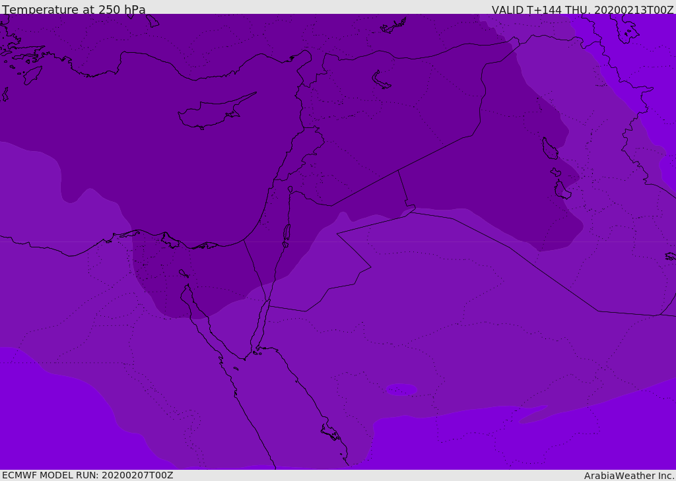Click the Gulf of Suez northern tip
Image resolution: width=676 pixels, height=481 pixels.
tap(187, 286)
